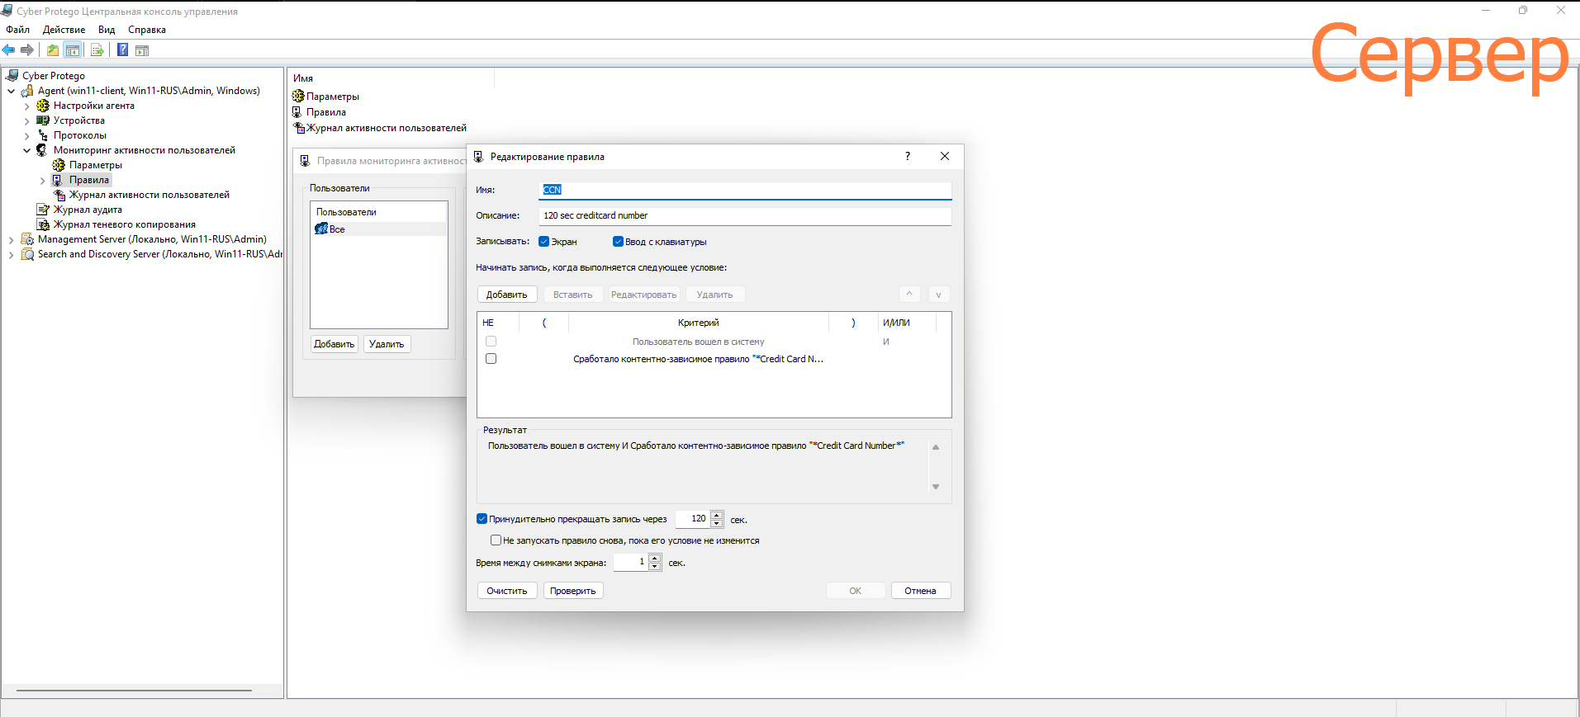Screen dimensions: 1580x717
Task: Click the Проверить button
Action: pyautogui.click(x=573, y=591)
